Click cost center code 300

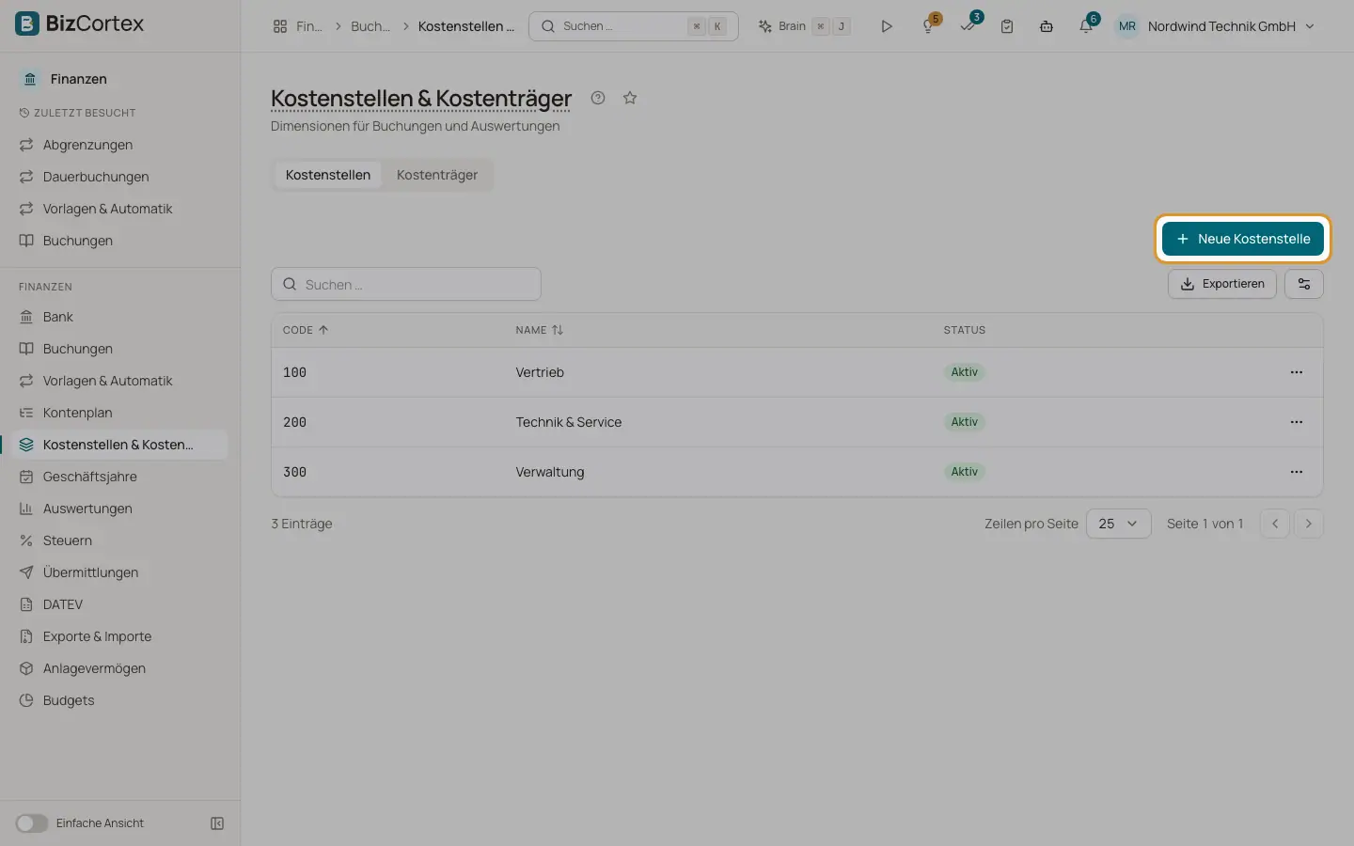click(295, 472)
